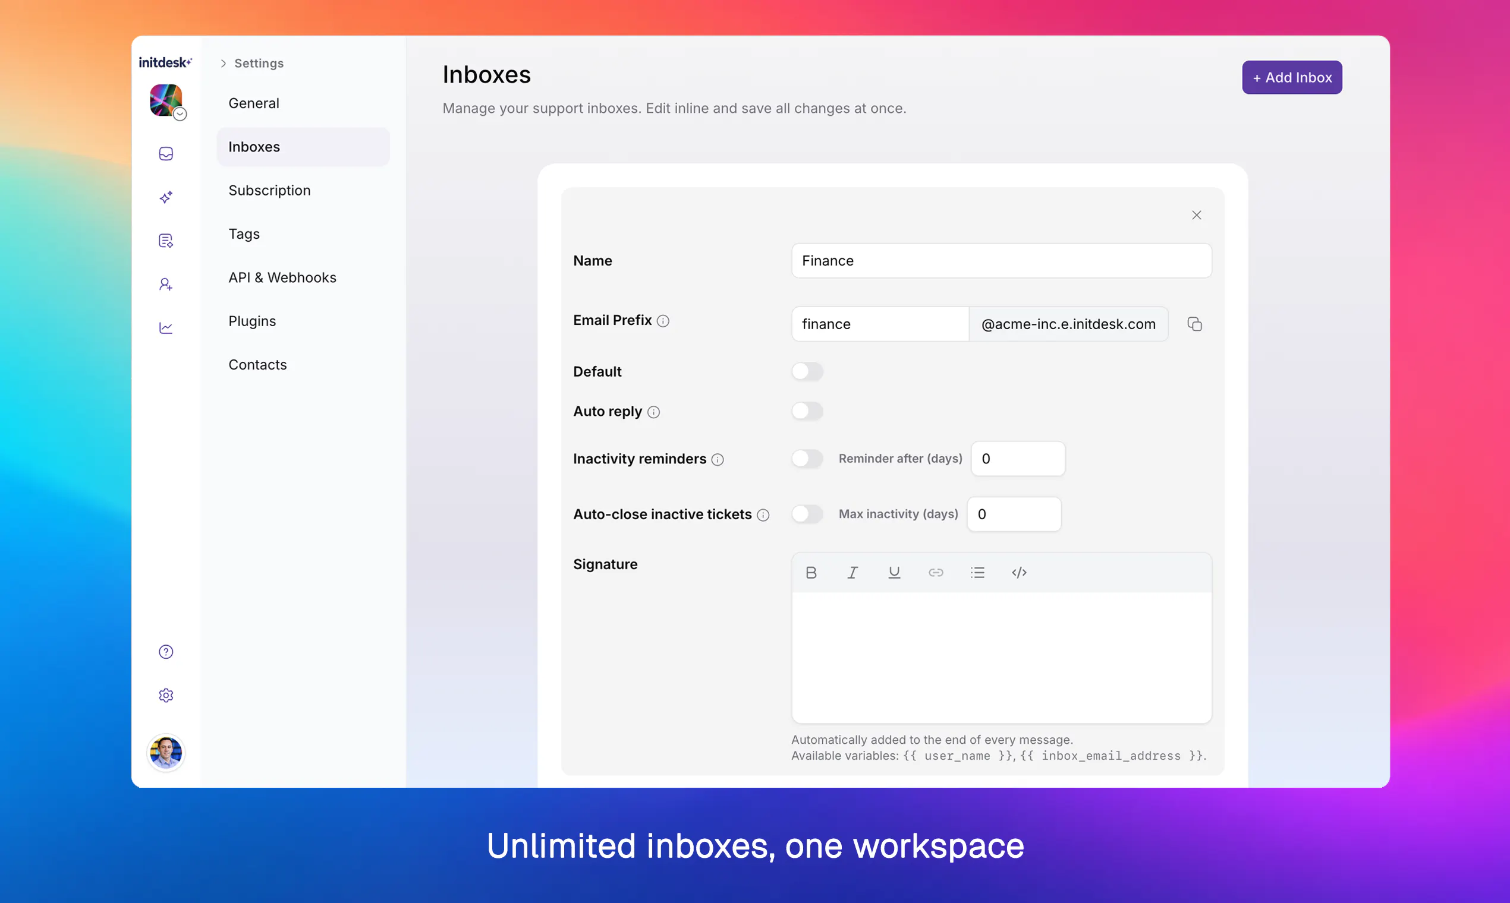Open the AI sparkle icon in sidebar
The height and width of the screenshot is (903, 1510).
[x=166, y=197]
